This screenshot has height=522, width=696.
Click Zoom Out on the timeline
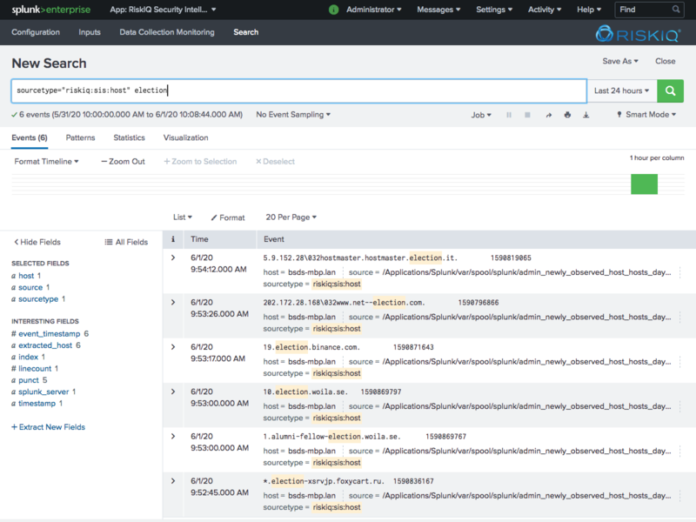pos(123,162)
